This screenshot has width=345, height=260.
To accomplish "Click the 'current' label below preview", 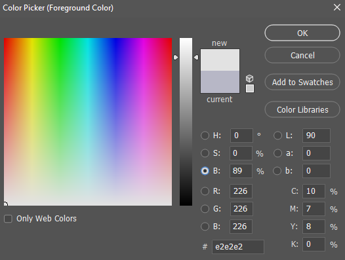I will click(x=219, y=100).
